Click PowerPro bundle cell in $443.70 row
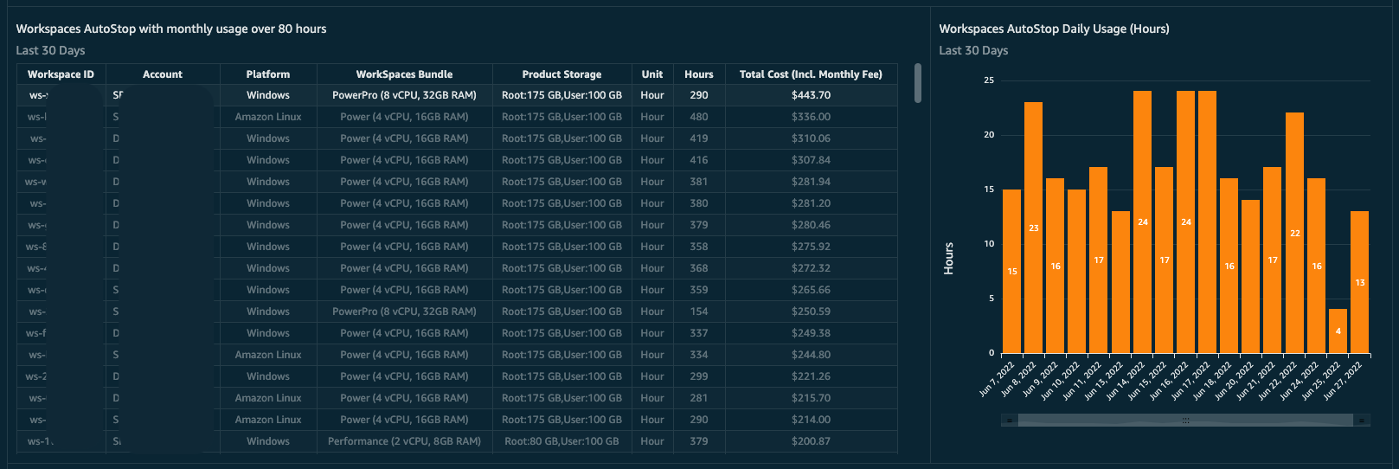Screen dimensions: 1399x469 [404, 95]
